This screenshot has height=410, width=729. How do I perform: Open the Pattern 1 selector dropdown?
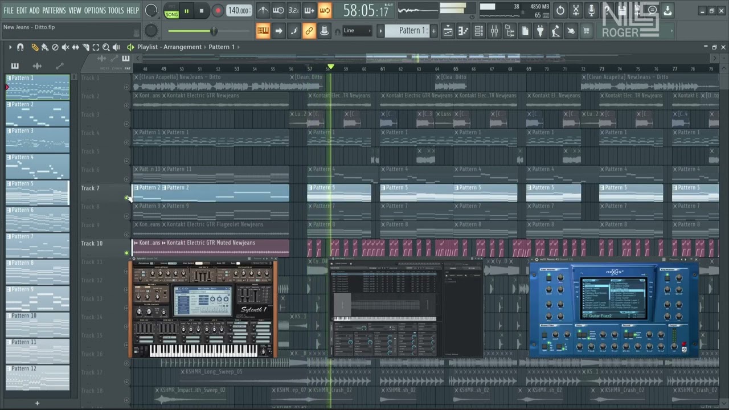[408, 31]
